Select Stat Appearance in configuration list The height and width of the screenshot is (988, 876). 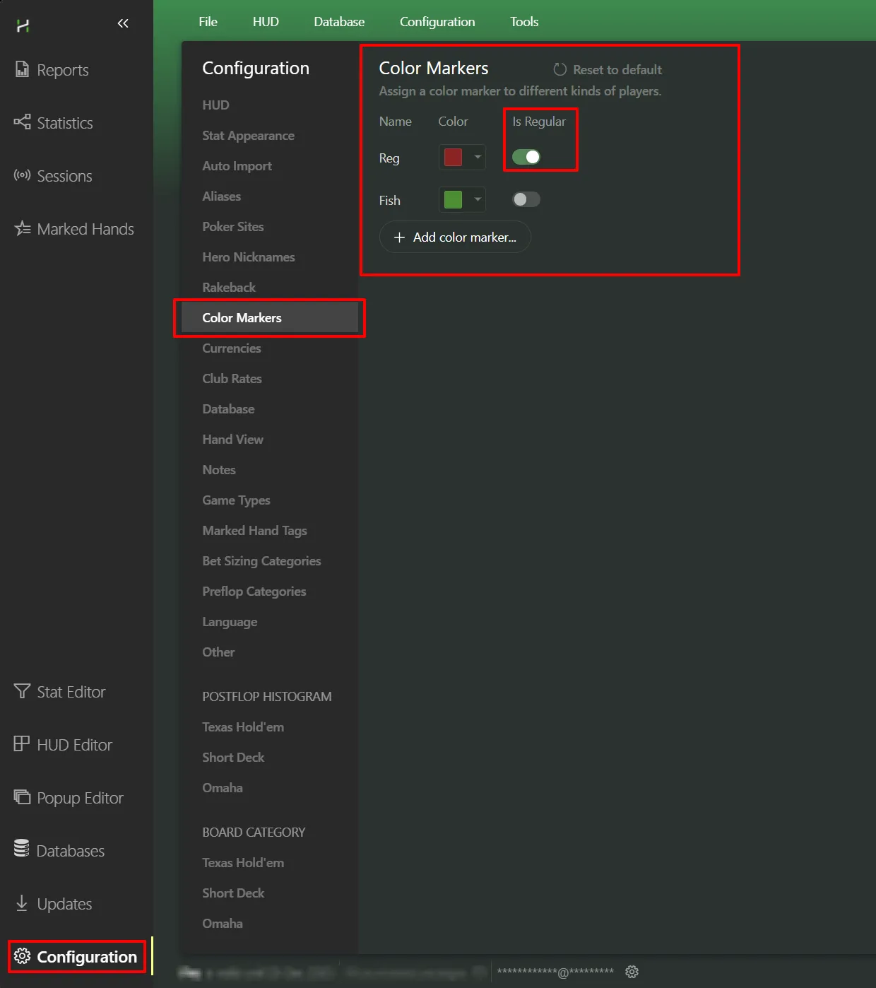[248, 136]
